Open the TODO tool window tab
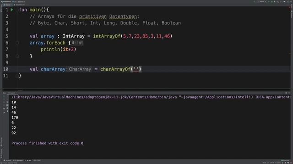This screenshot has height=164, width=293. 37,160
